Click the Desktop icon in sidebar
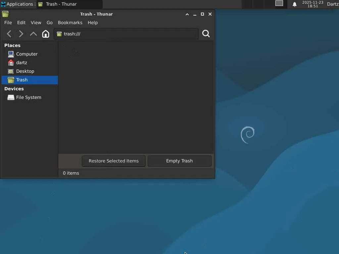Image resolution: width=339 pixels, height=254 pixels. (11, 71)
